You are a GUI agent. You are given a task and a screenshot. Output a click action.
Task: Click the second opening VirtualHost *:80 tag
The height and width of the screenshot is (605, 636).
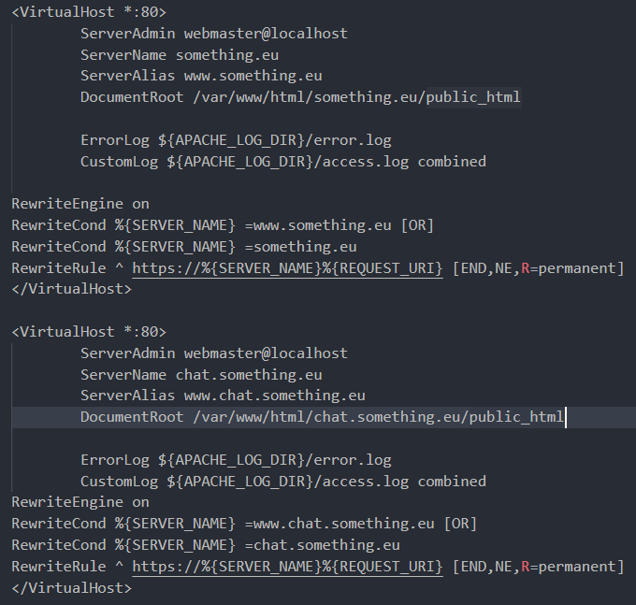pos(89,332)
